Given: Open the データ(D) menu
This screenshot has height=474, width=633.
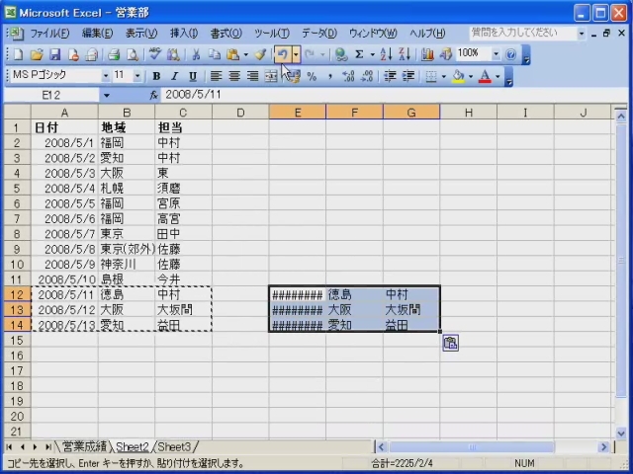Looking at the screenshot, I should (318, 34).
